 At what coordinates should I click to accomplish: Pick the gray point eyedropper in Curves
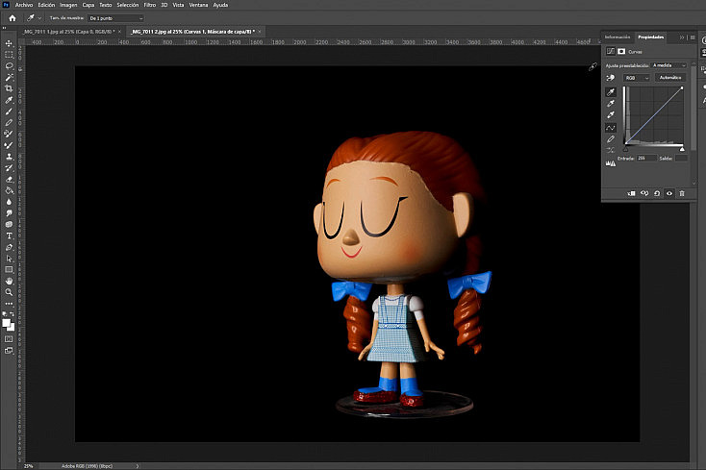click(611, 104)
